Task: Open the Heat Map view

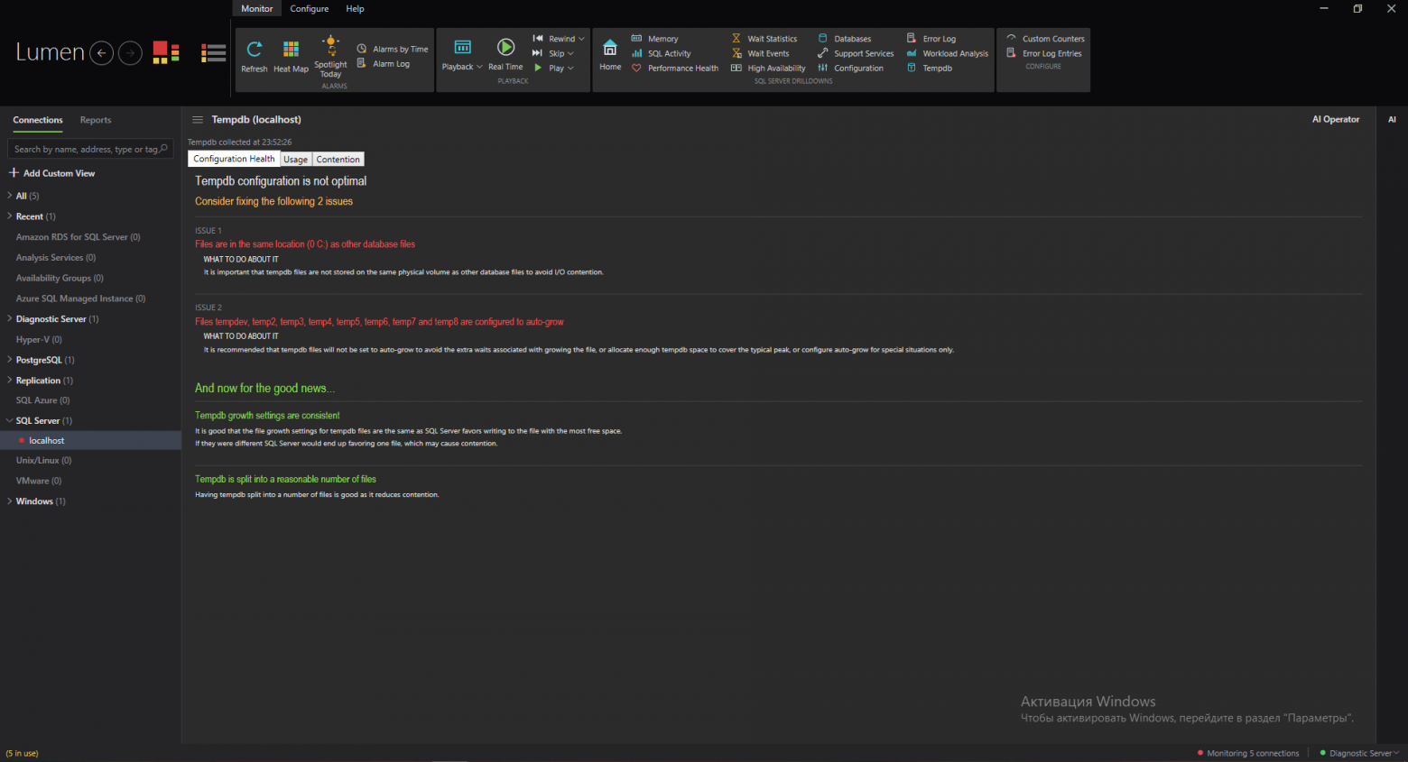Action: tap(291, 56)
